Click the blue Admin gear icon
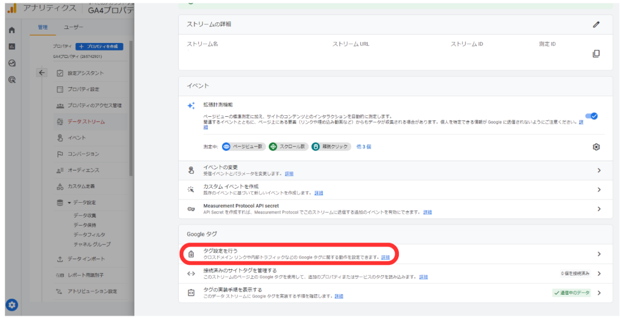 click(12, 305)
